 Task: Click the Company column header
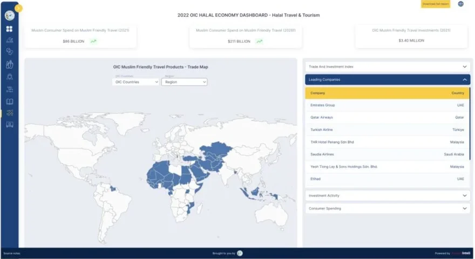[x=317, y=93]
